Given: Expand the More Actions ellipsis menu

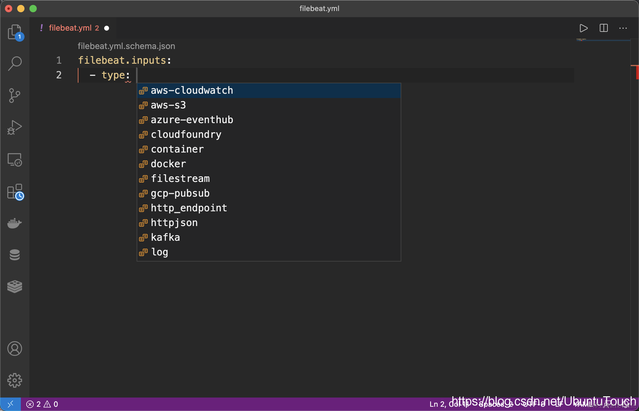Looking at the screenshot, I should 623,28.
